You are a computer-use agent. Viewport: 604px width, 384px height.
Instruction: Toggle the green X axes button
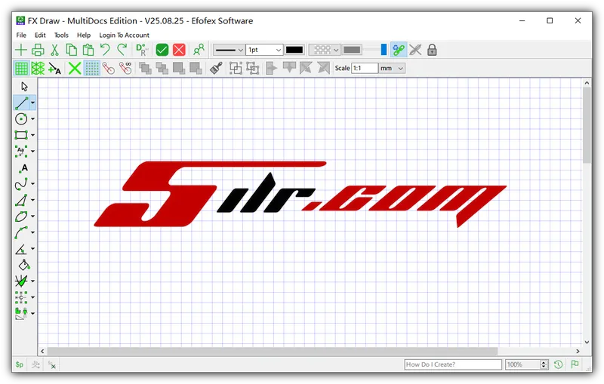74,68
